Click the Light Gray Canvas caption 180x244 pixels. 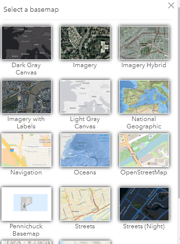click(85, 122)
